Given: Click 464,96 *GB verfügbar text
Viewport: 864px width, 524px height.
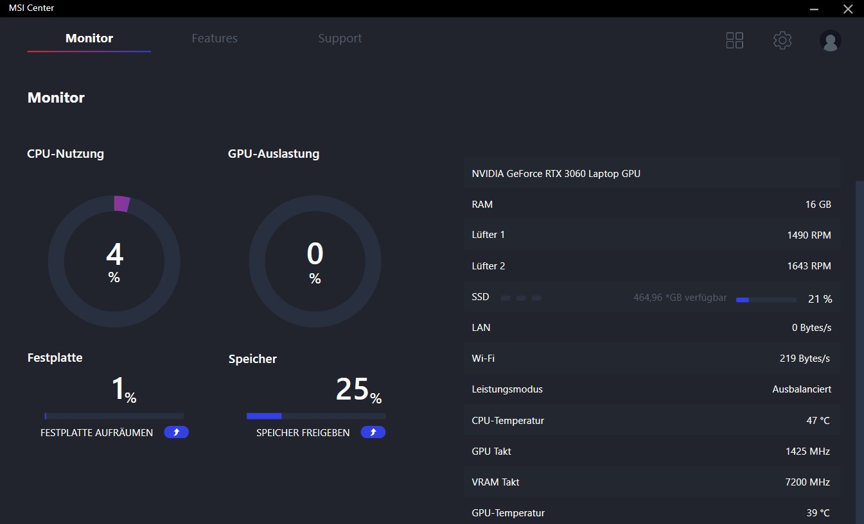Looking at the screenshot, I should coord(680,298).
